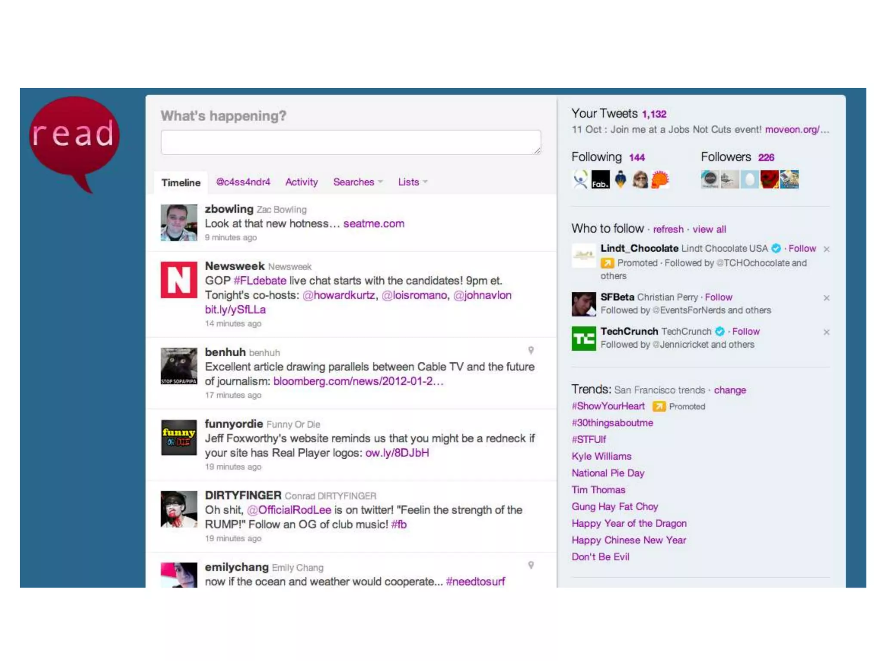The image size is (881, 661).
Task: Click the promoted arrow icon beside #ShowYourHeart
Action: click(659, 406)
